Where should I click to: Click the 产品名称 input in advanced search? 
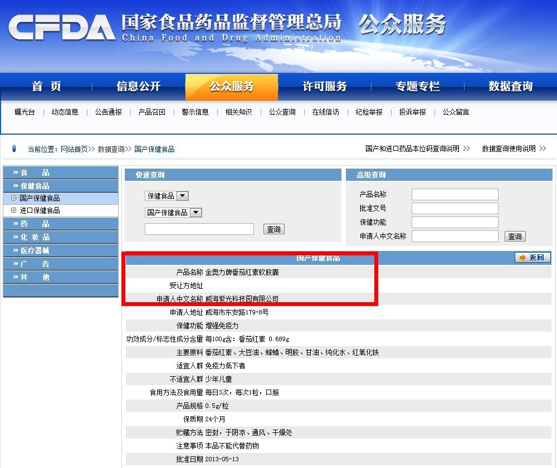tap(455, 194)
